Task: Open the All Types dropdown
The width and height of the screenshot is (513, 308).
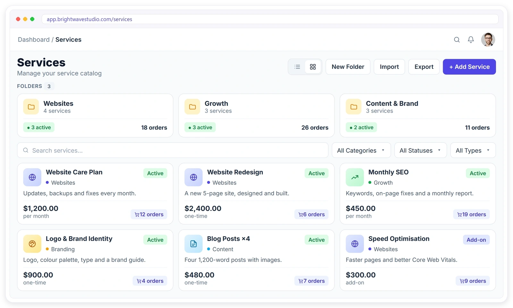Action: coord(473,150)
